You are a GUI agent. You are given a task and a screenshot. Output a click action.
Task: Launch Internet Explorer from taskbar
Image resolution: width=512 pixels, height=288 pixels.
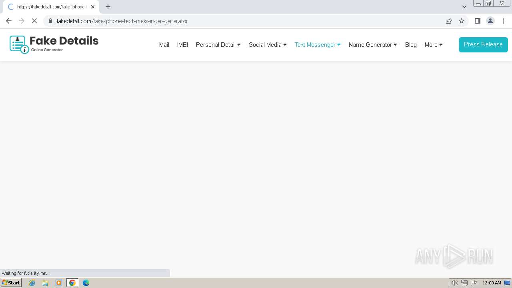(x=32, y=283)
